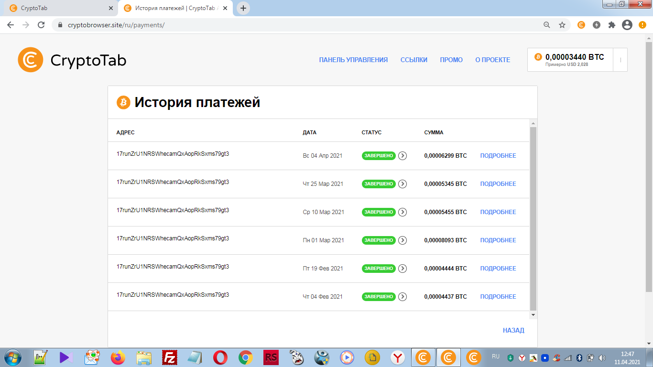Click the browser forward arrow

point(26,25)
